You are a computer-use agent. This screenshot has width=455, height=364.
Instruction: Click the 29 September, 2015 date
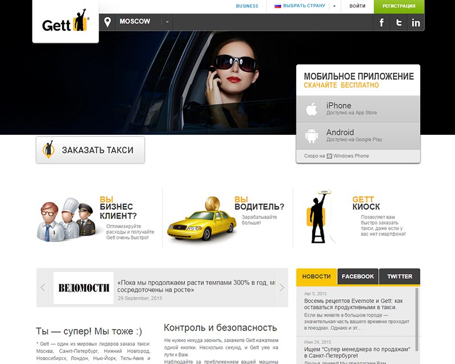pyautogui.click(x=140, y=299)
